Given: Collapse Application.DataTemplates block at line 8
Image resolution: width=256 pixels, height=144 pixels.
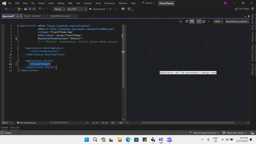Looking at the screenshot, I should [x=18, y=48].
